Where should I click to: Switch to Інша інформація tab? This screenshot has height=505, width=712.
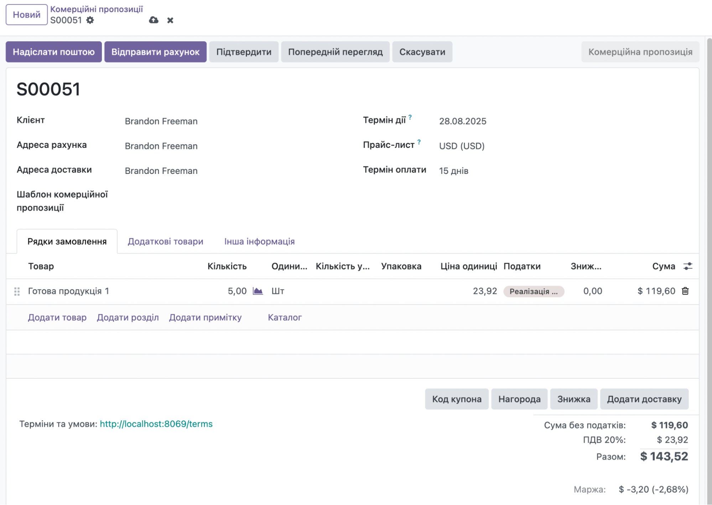259,241
